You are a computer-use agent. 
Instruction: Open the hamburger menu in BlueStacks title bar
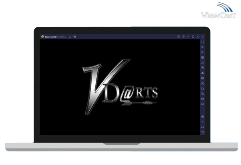point(183,37)
